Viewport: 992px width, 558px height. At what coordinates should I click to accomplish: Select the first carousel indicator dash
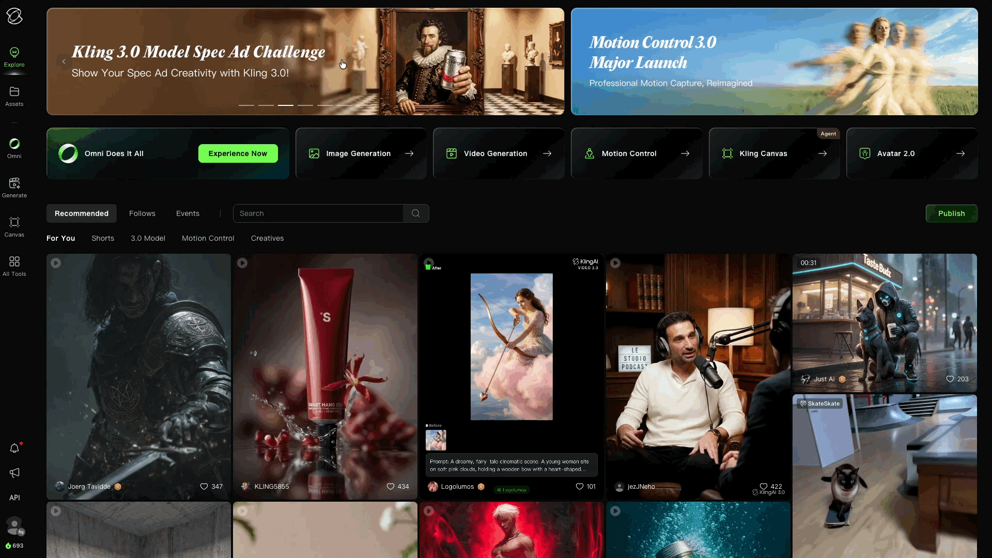(246, 105)
